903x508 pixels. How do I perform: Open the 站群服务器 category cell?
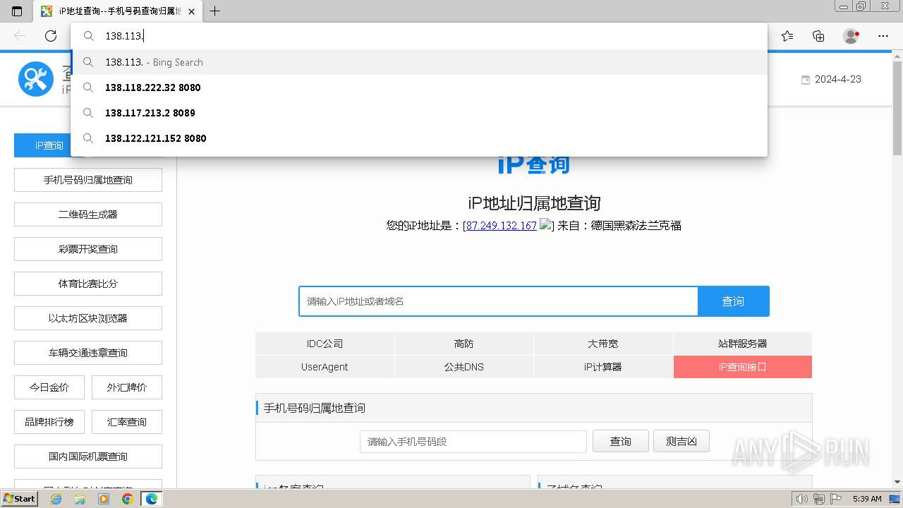click(x=742, y=344)
